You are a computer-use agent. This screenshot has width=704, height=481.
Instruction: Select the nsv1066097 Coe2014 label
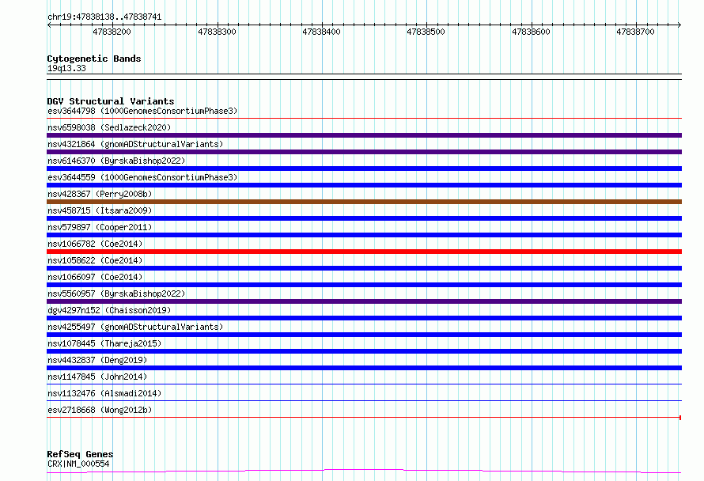tap(95, 277)
